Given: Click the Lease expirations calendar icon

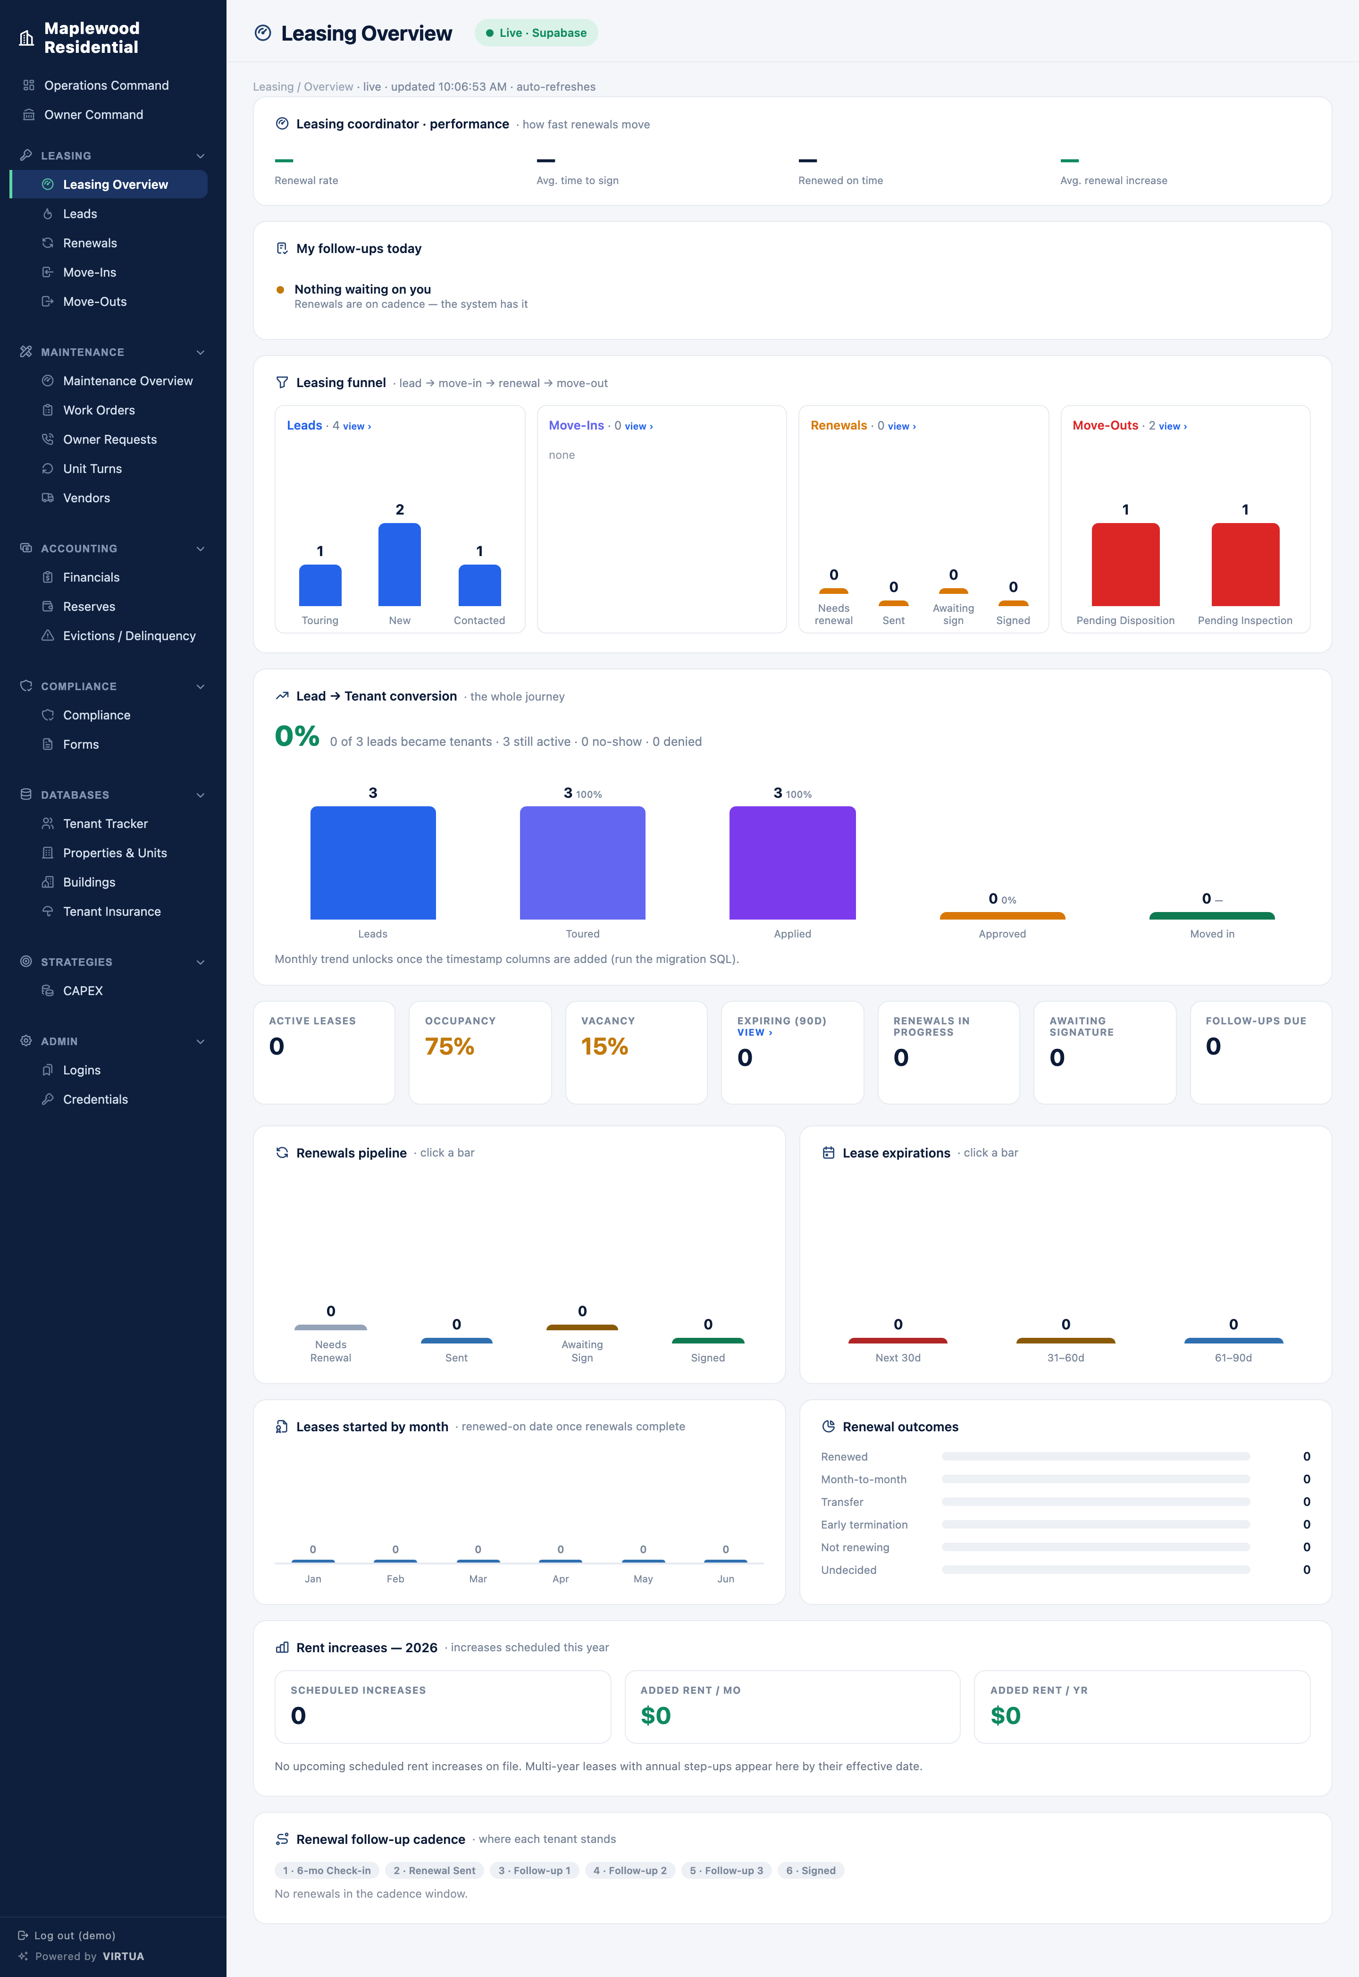Looking at the screenshot, I should pos(829,1152).
